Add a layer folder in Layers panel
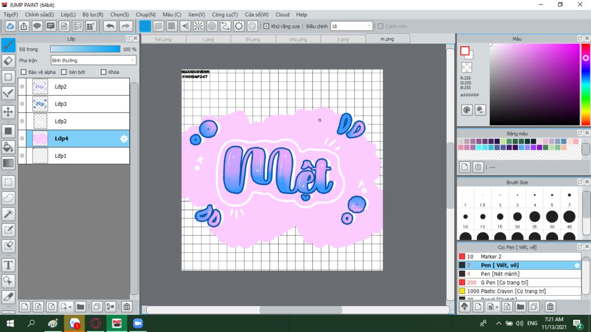Image resolution: width=591 pixels, height=332 pixels. tap(80, 307)
